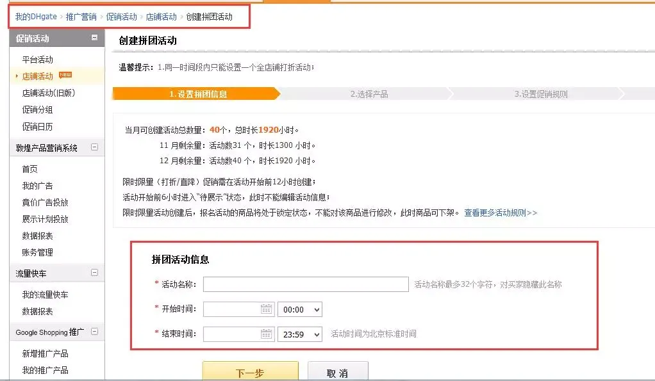Click the 拼团活动信息 section title

[180, 259]
